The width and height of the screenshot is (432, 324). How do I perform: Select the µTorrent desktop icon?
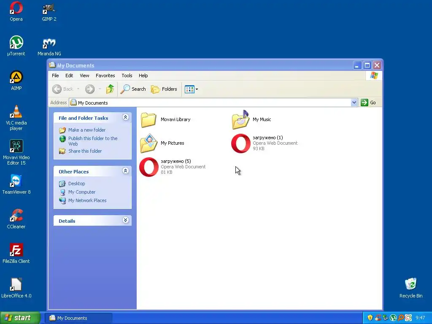[x=16, y=46]
